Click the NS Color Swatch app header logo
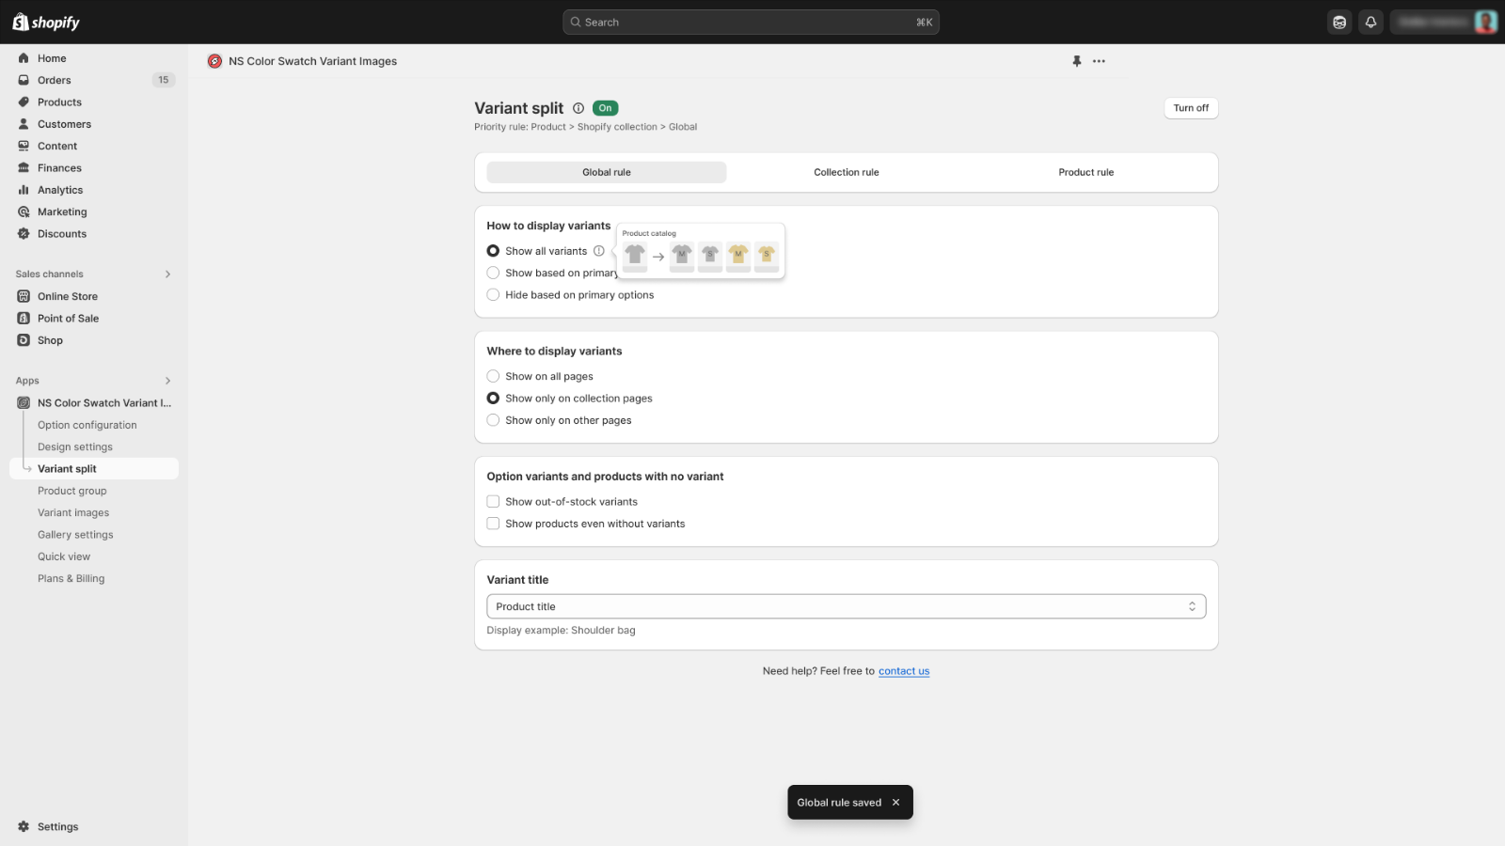 pyautogui.click(x=214, y=61)
